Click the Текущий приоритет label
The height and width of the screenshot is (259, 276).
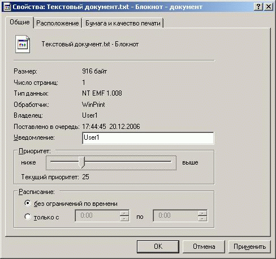click(x=50, y=177)
